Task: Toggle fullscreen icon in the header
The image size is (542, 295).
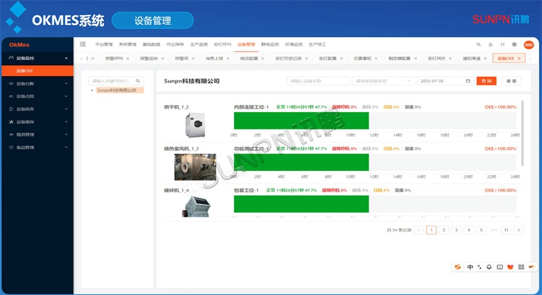Action: pyautogui.click(x=502, y=45)
